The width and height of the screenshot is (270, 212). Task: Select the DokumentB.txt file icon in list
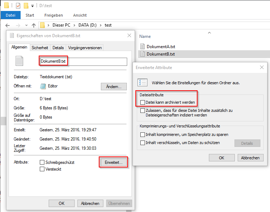142,54
